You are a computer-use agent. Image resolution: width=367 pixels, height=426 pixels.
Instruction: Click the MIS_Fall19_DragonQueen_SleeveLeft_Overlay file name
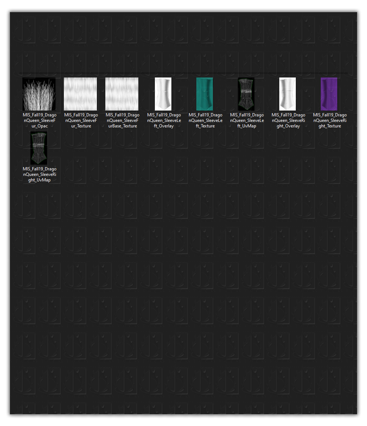click(x=164, y=120)
